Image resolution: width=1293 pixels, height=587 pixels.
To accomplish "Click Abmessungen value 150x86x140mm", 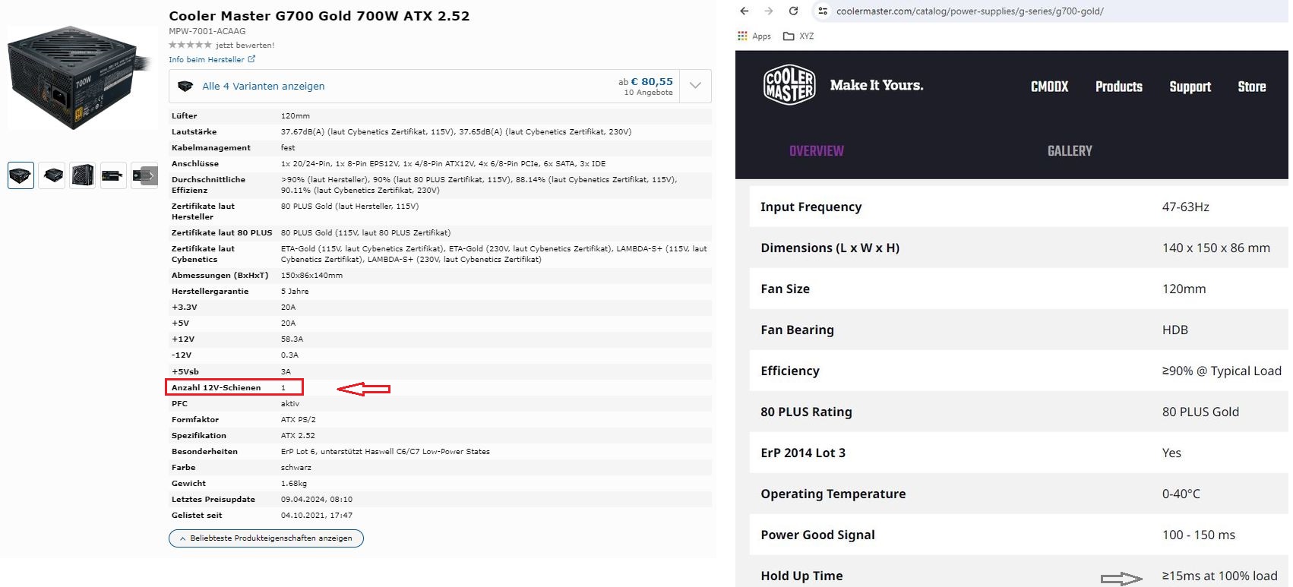I will tap(311, 276).
